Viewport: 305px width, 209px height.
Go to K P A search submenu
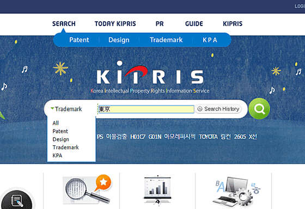coord(210,40)
